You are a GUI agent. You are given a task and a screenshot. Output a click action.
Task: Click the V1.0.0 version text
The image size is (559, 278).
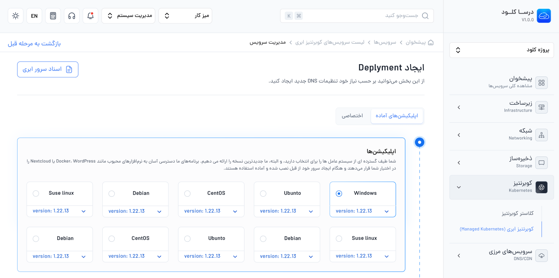(528, 20)
